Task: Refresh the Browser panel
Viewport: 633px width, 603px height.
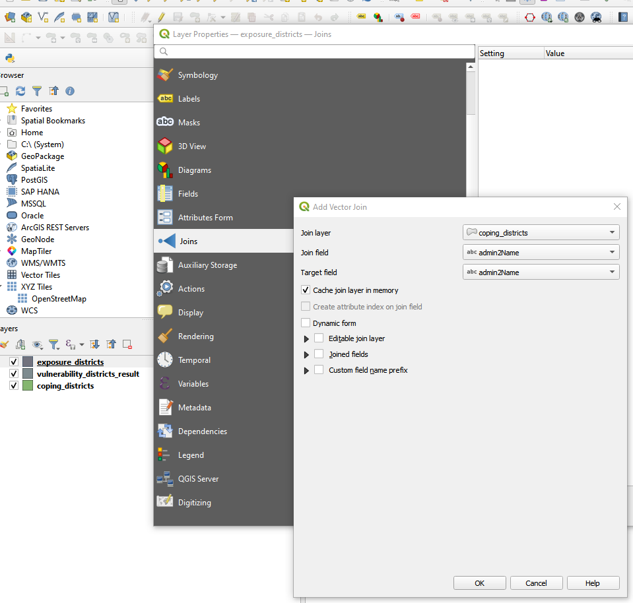Action: tap(20, 91)
